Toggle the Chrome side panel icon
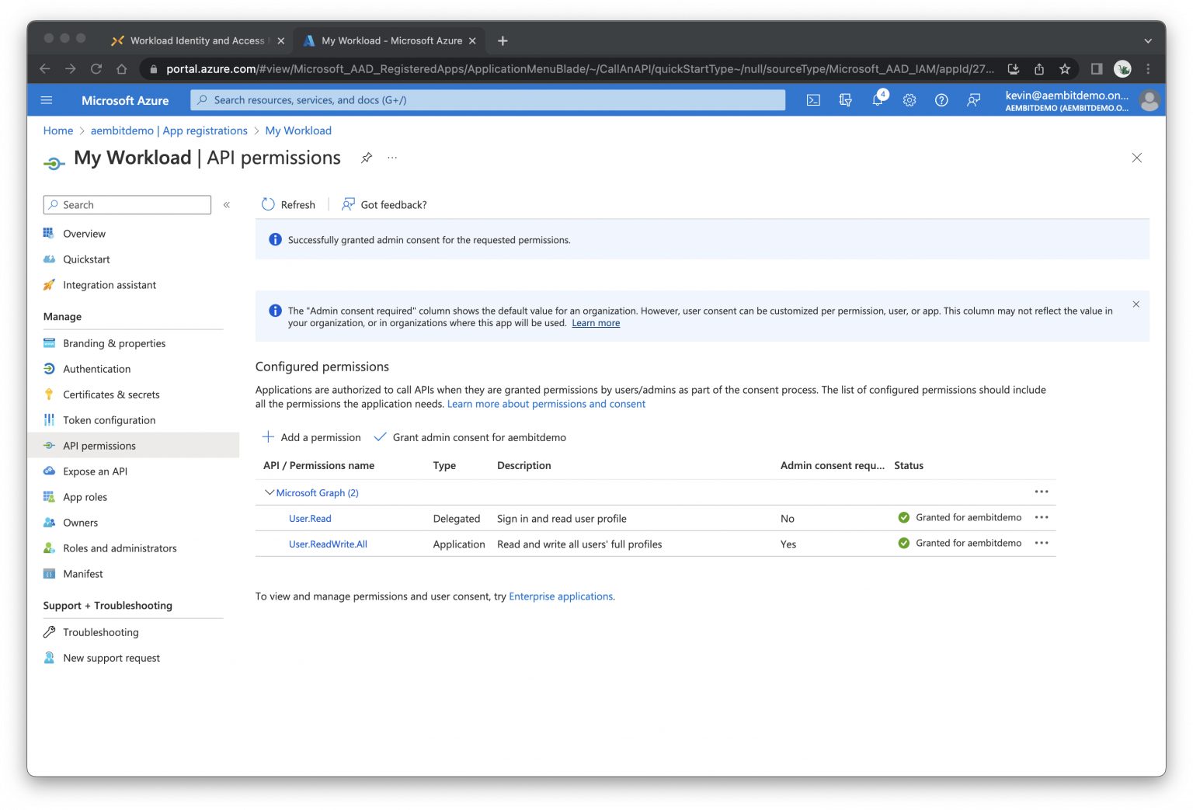1193x810 pixels. point(1097,69)
